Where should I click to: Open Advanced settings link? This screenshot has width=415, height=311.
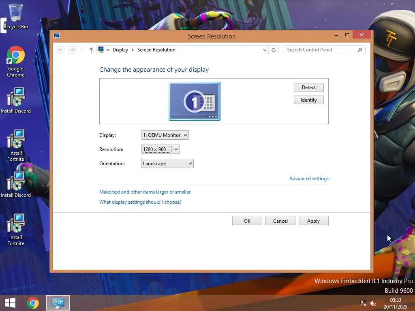pos(309,179)
